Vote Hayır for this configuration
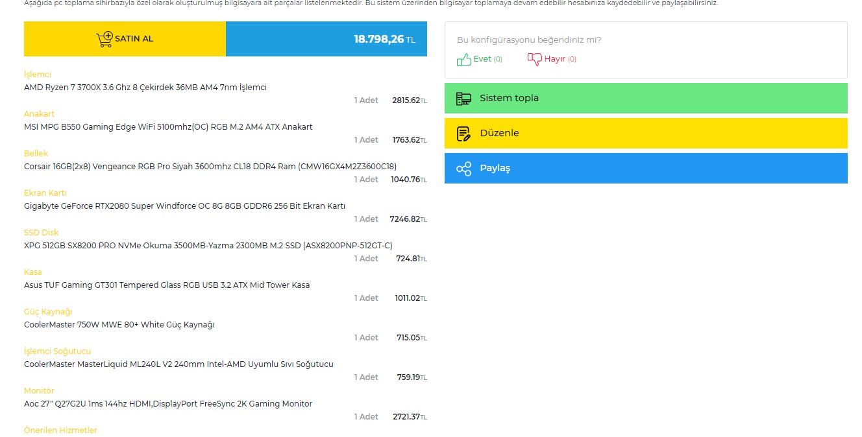The width and height of the screenshot is (862, 437). tap(552, 59)
